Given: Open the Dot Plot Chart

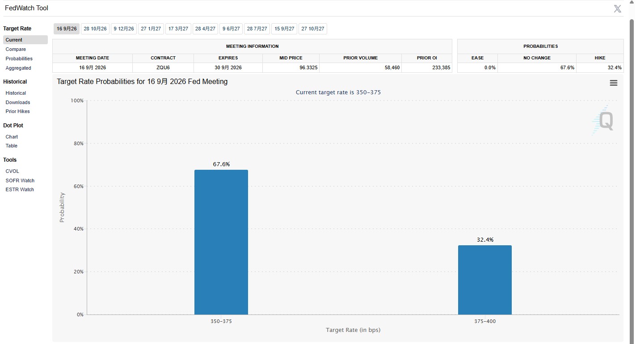Looking at the screenshot, I should 12,137.
